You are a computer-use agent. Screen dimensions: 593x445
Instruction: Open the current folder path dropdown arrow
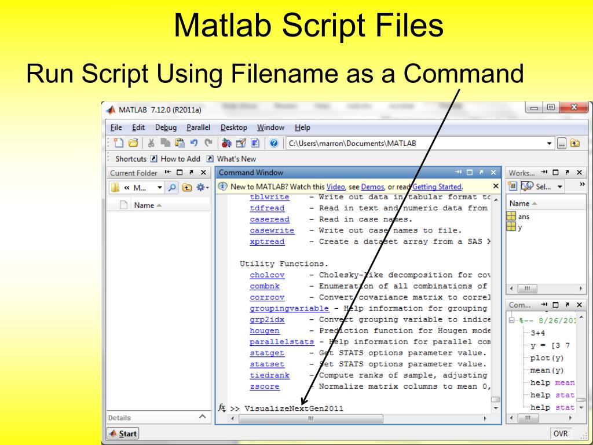click(x=549, y=144)
